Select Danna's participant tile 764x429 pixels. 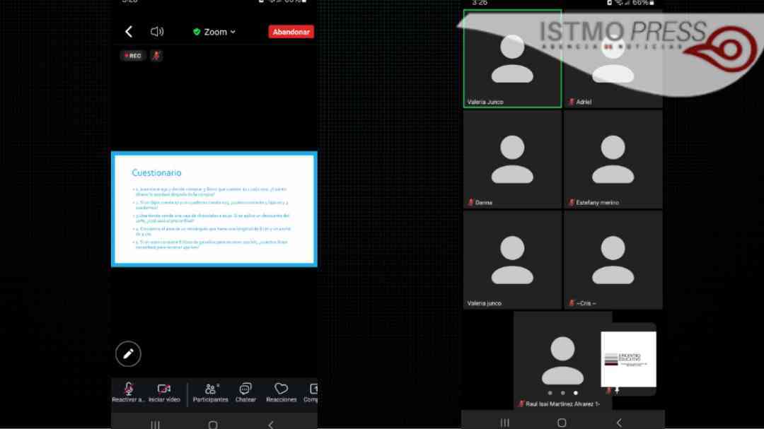click(512, 159)
